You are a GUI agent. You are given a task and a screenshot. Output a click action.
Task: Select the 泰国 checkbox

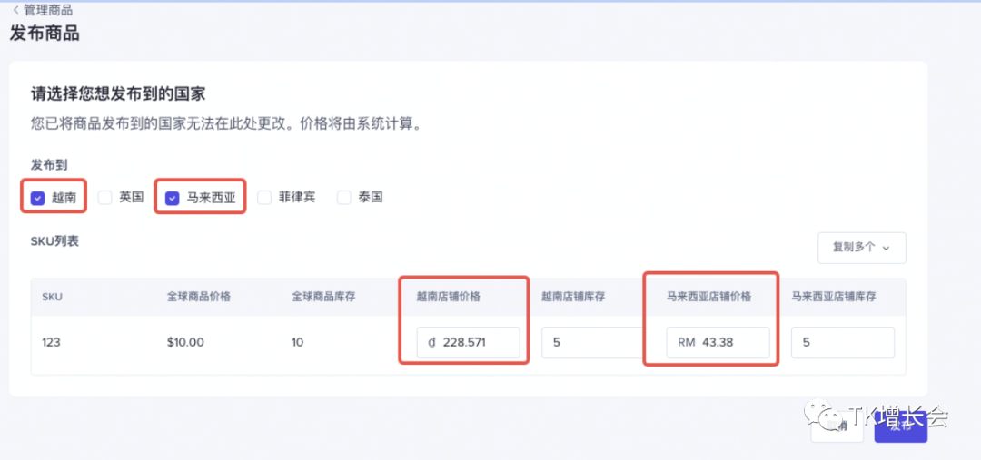tap(343, 197)
